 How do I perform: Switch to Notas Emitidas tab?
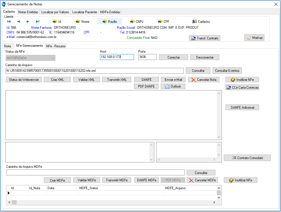click(28, 12)
